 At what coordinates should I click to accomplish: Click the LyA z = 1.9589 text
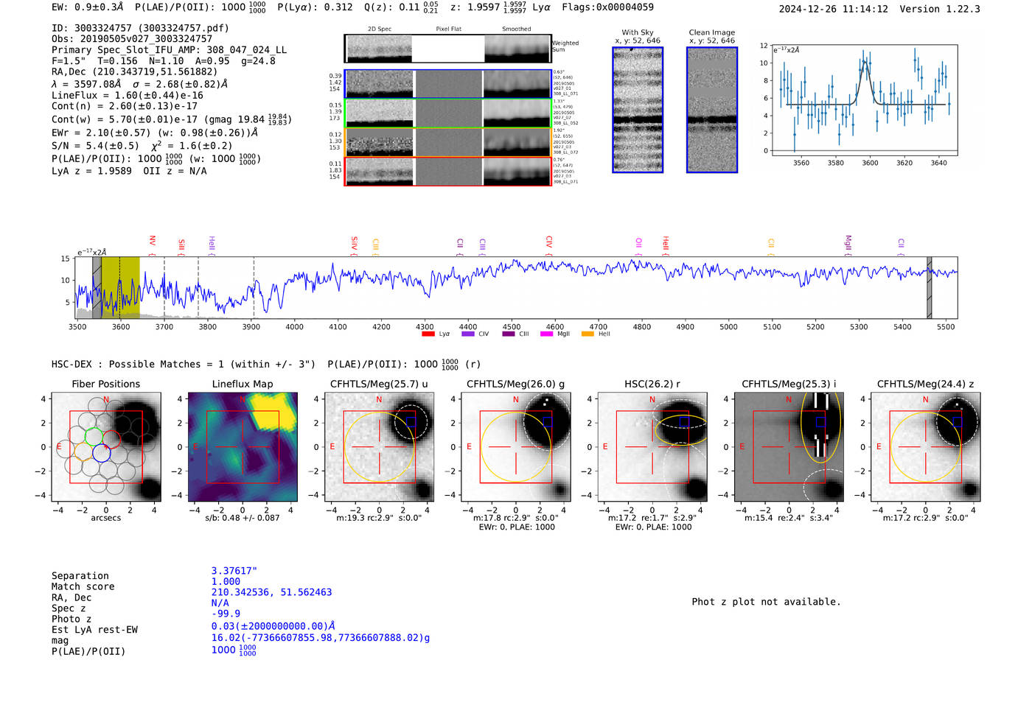91,171
